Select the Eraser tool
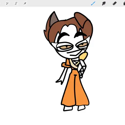 click(x=115, y=4)
